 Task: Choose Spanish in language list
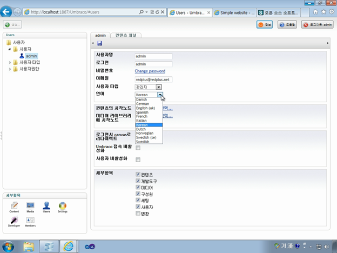coord(149,112)
